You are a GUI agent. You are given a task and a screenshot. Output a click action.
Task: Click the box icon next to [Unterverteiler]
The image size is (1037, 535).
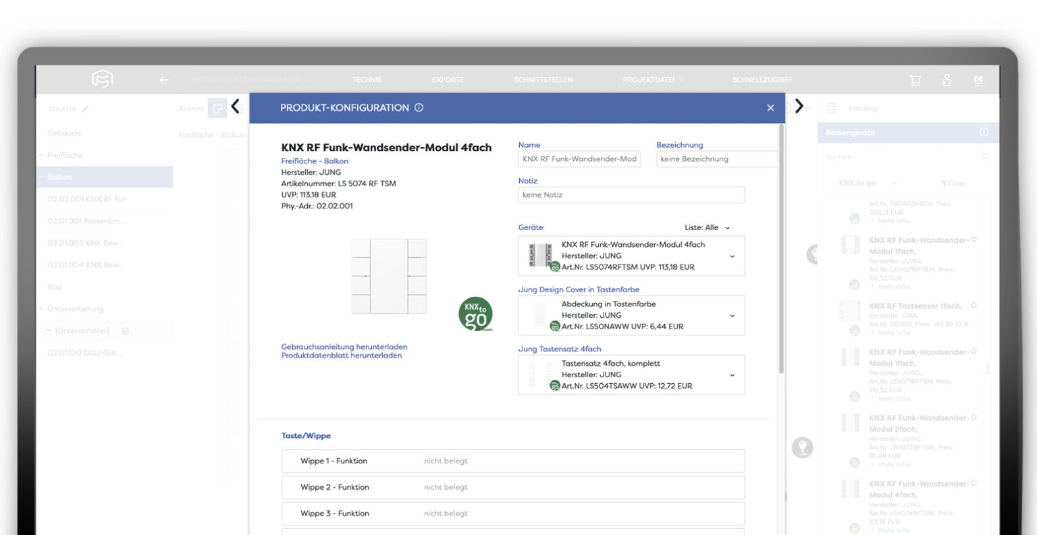pyautogui.click(x=125, y=331)
